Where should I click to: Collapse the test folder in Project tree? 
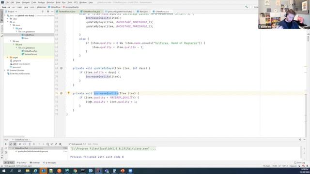click(x=11, y=41)
